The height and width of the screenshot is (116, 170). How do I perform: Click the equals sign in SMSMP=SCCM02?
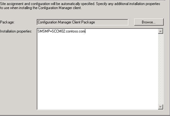[x=51, y=31]
